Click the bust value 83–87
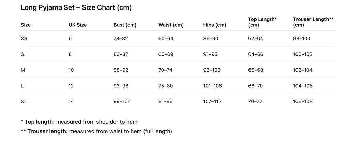The width and height of the screenshot is (349, 143). [121, 54]
